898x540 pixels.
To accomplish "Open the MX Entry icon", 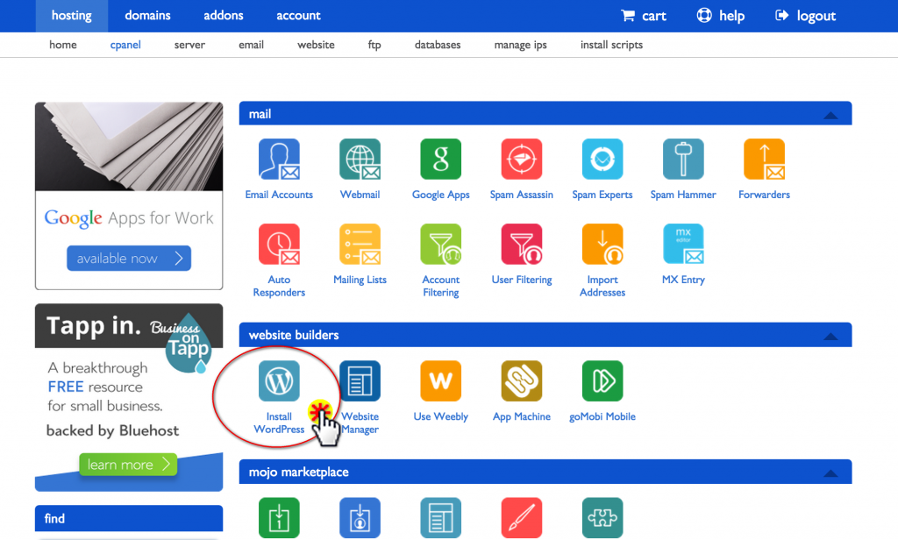I will coord(682,244).
